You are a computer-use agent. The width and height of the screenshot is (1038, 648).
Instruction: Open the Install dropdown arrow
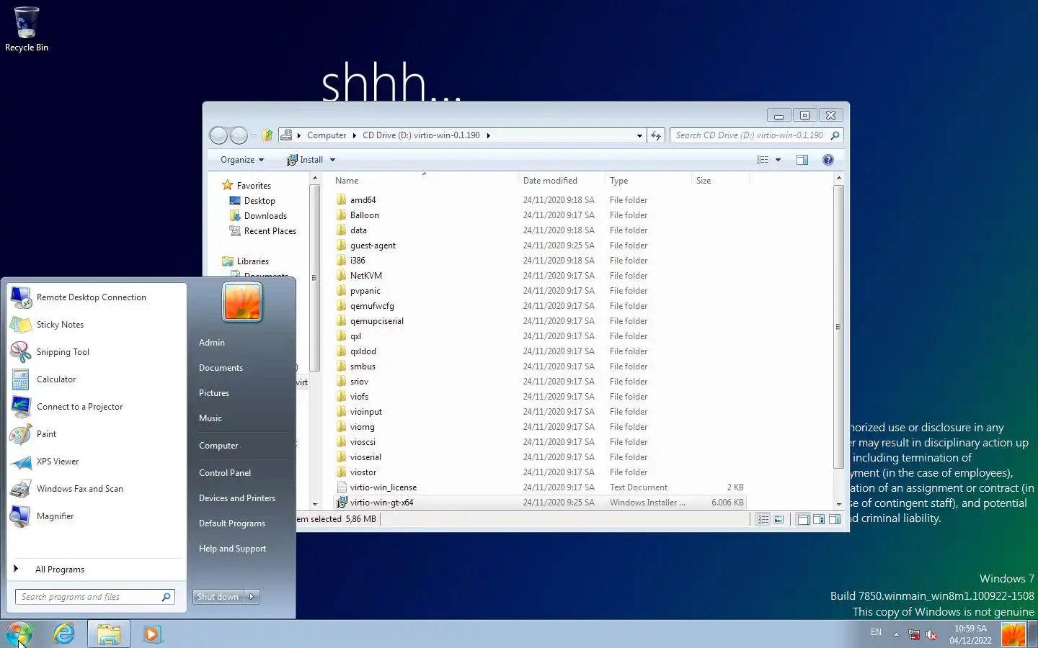click(x=332, y=160)
